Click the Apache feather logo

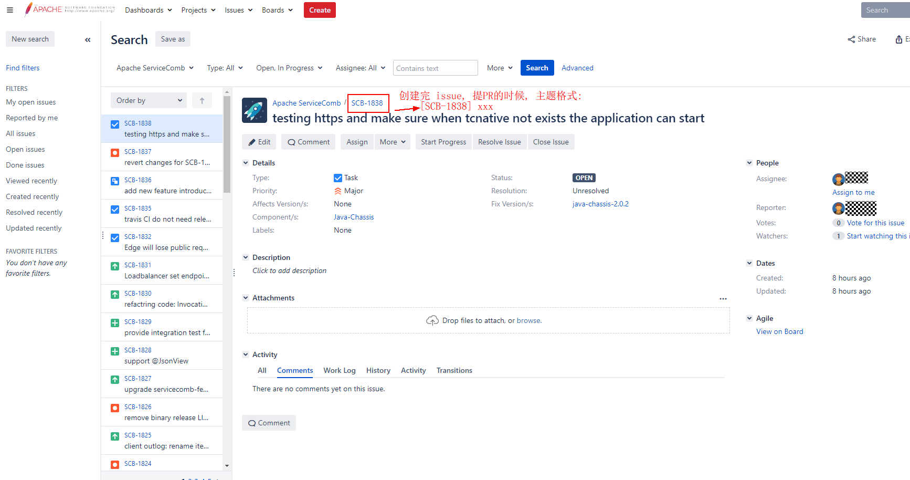click(x=28, y=9)
